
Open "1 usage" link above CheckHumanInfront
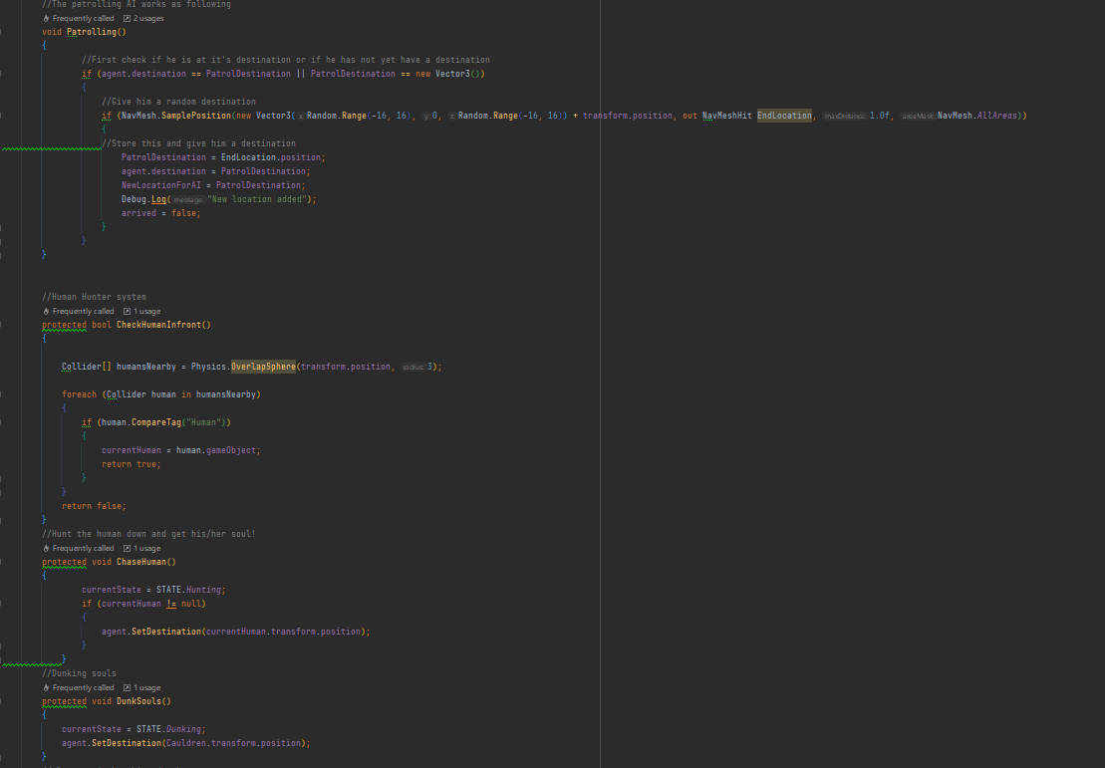coord(147,312)
